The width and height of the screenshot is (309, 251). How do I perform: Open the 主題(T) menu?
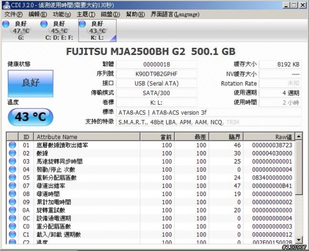coord(86,14)
